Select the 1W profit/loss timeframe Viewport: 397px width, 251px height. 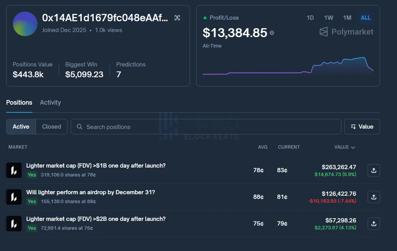[329, 18]
